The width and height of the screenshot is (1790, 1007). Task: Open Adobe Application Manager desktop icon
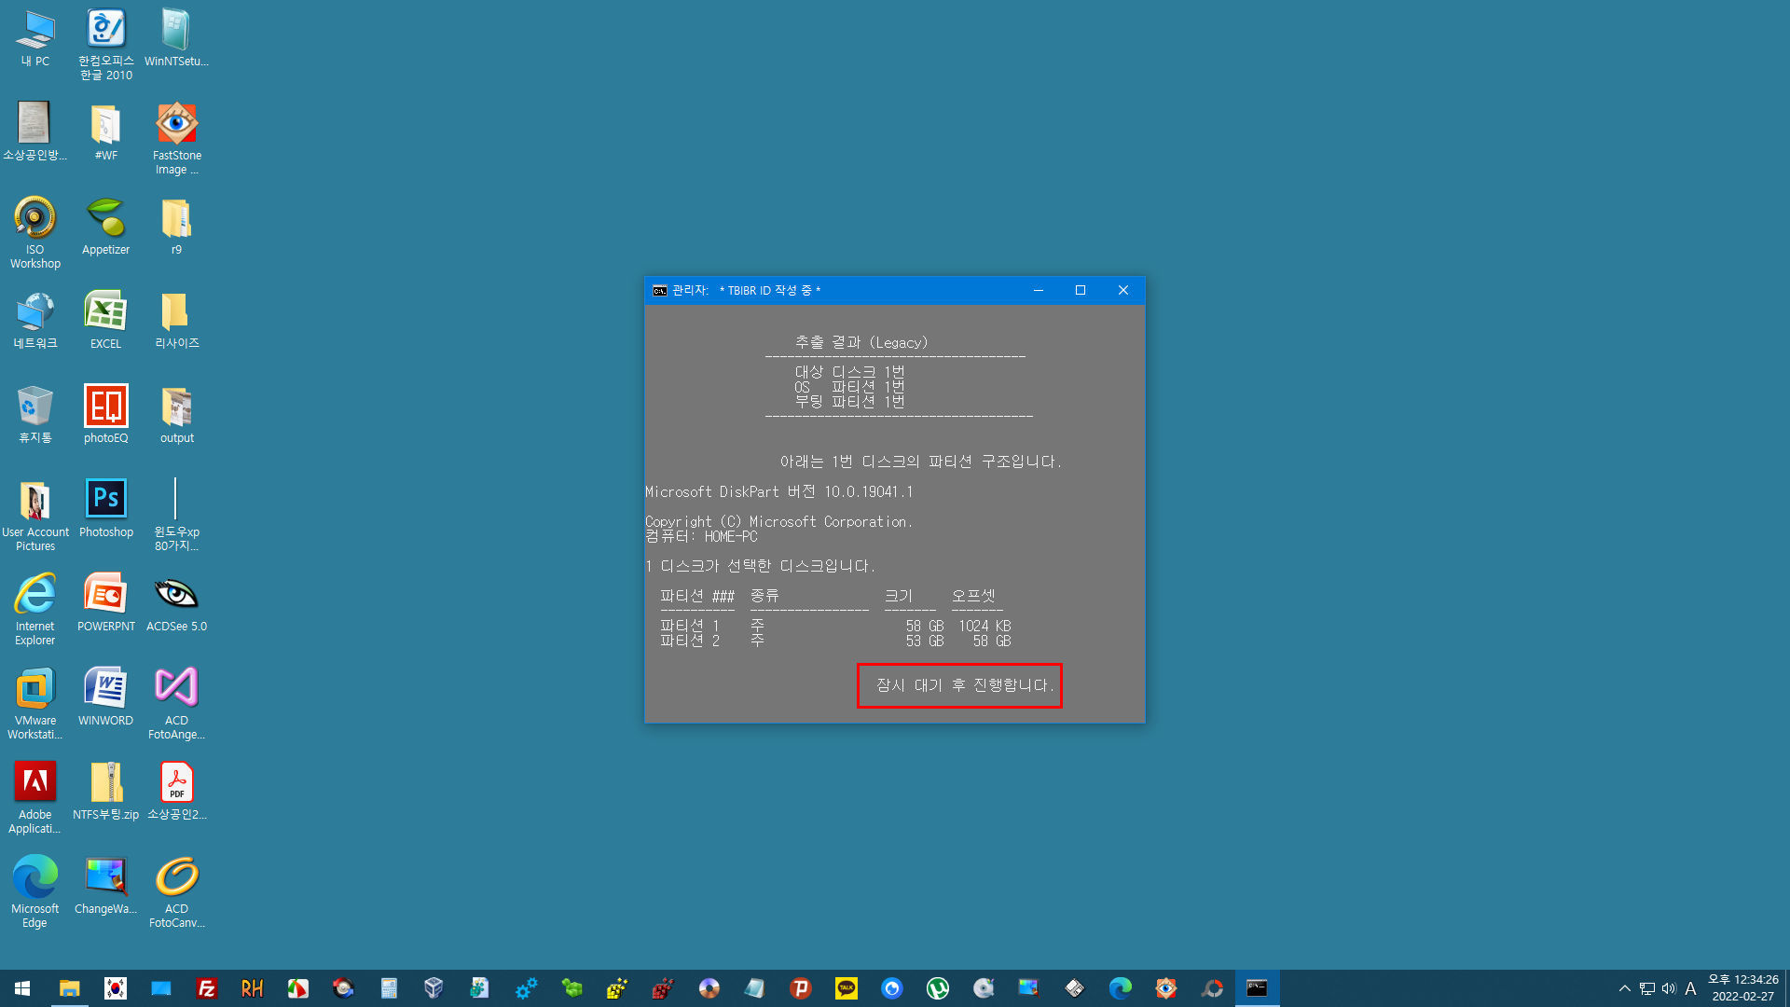coord(35,798)
